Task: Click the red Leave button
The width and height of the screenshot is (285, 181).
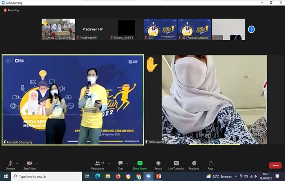Action: tap(275, 165)
